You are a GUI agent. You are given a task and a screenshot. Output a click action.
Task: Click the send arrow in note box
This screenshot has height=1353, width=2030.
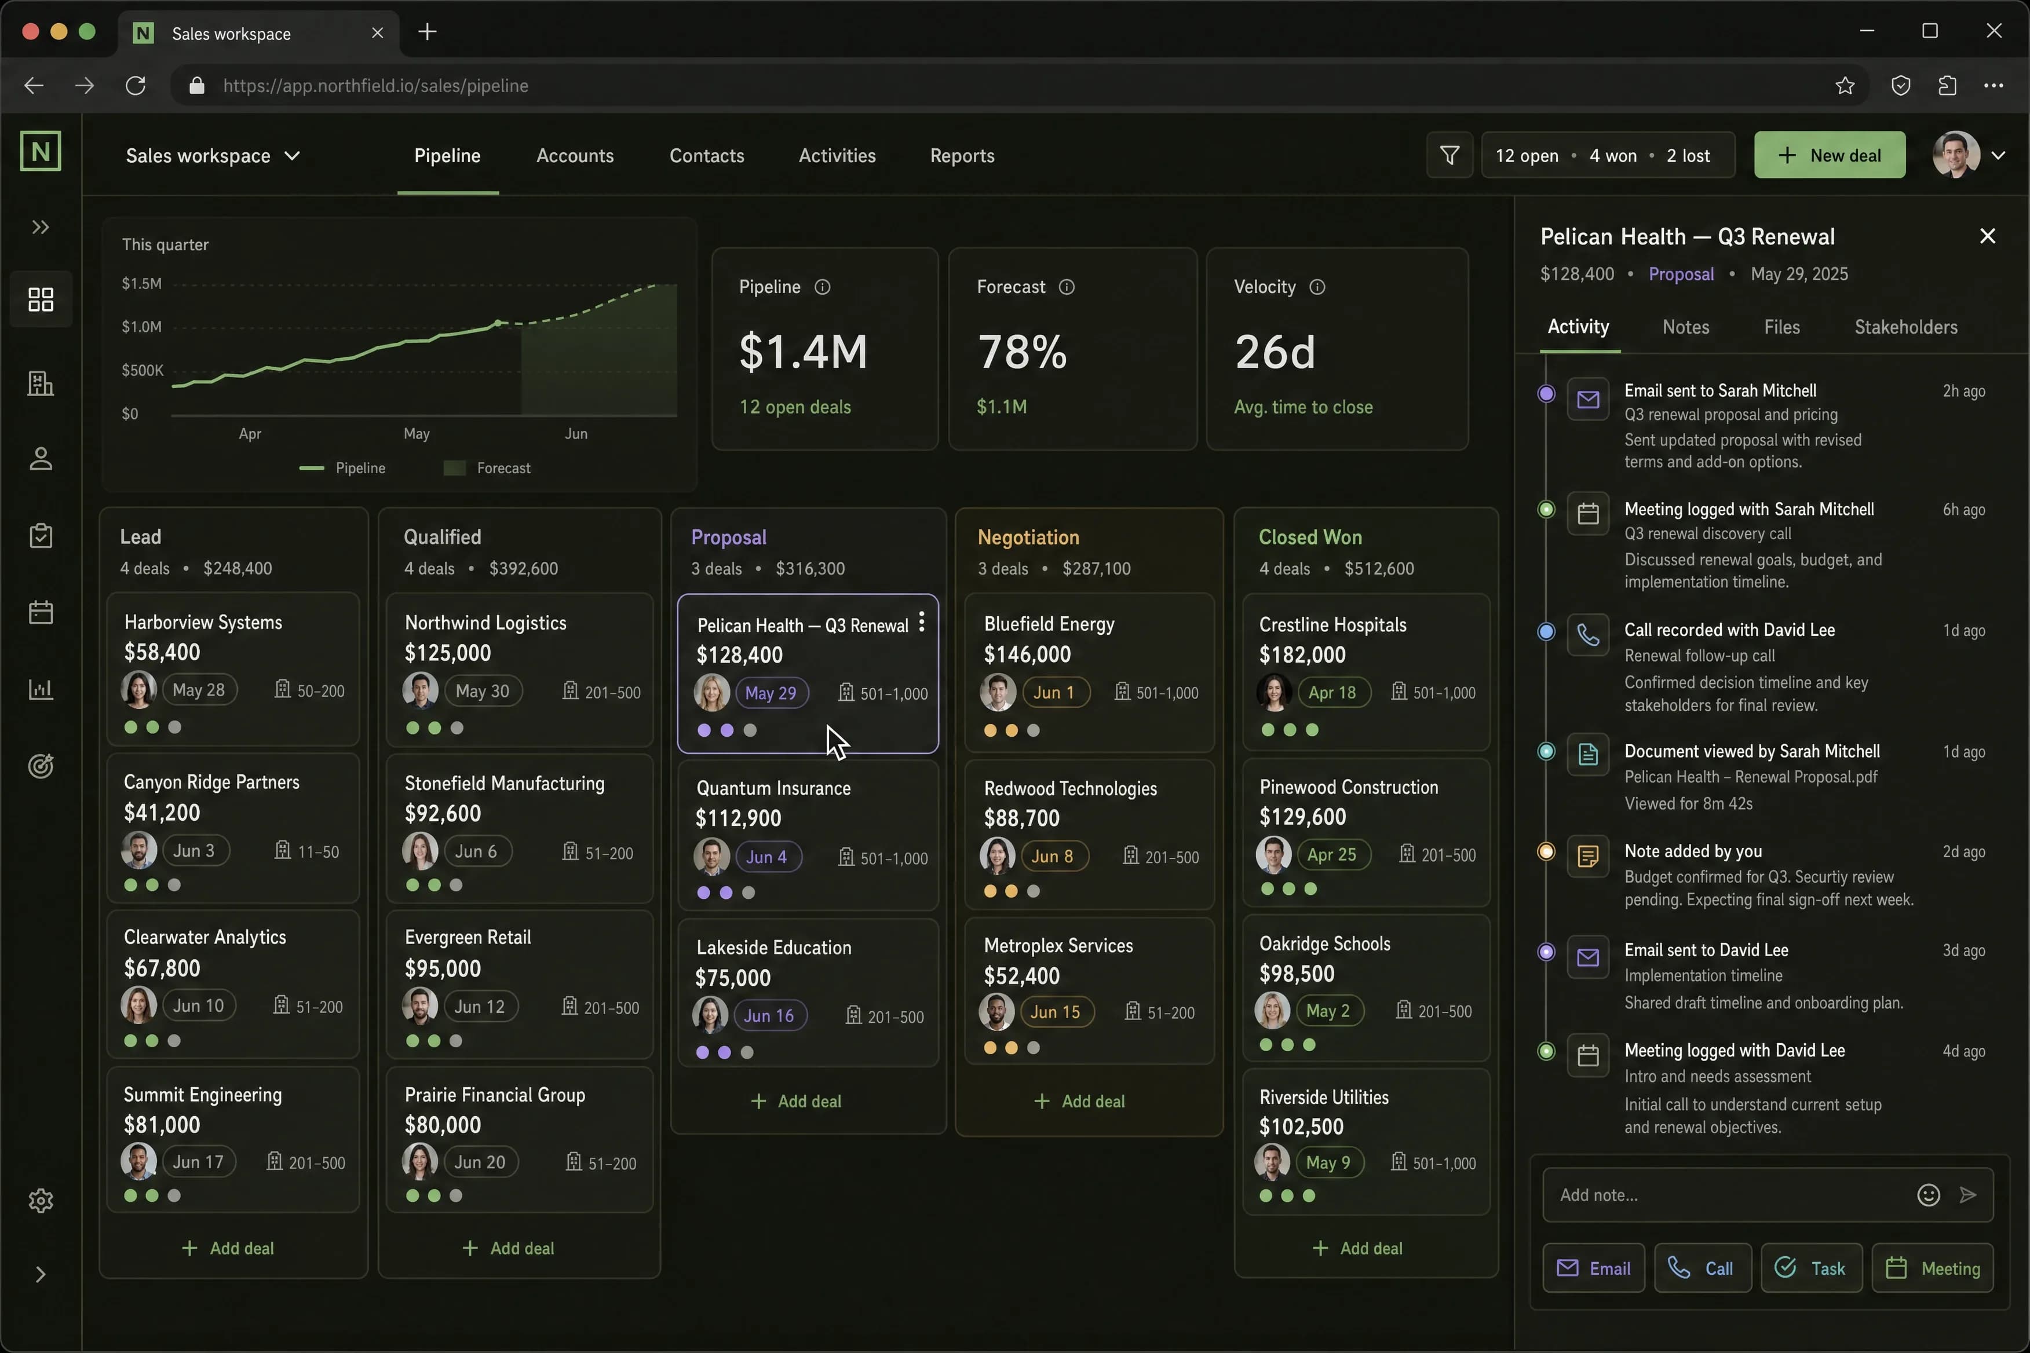[1968, 1194]
